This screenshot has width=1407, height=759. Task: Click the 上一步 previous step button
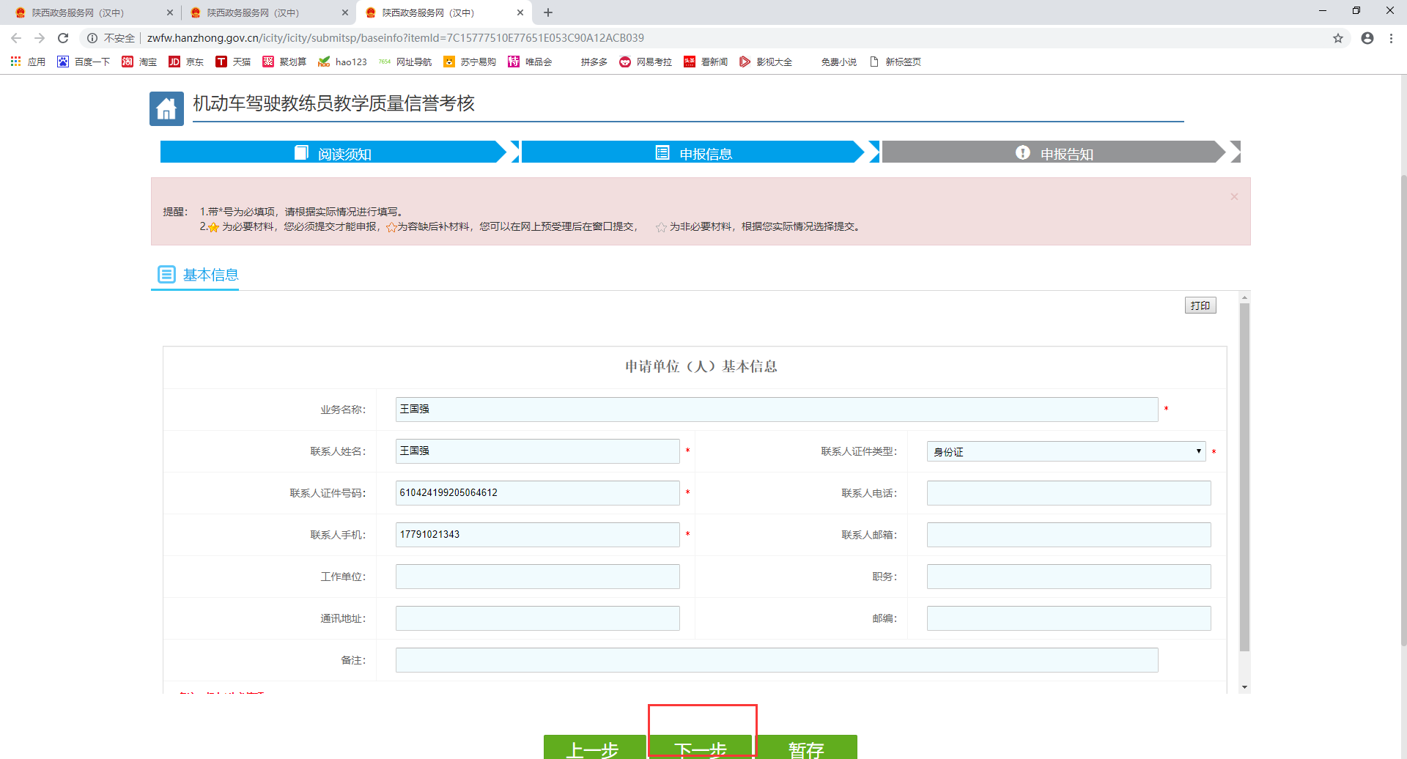coord(593,747)
